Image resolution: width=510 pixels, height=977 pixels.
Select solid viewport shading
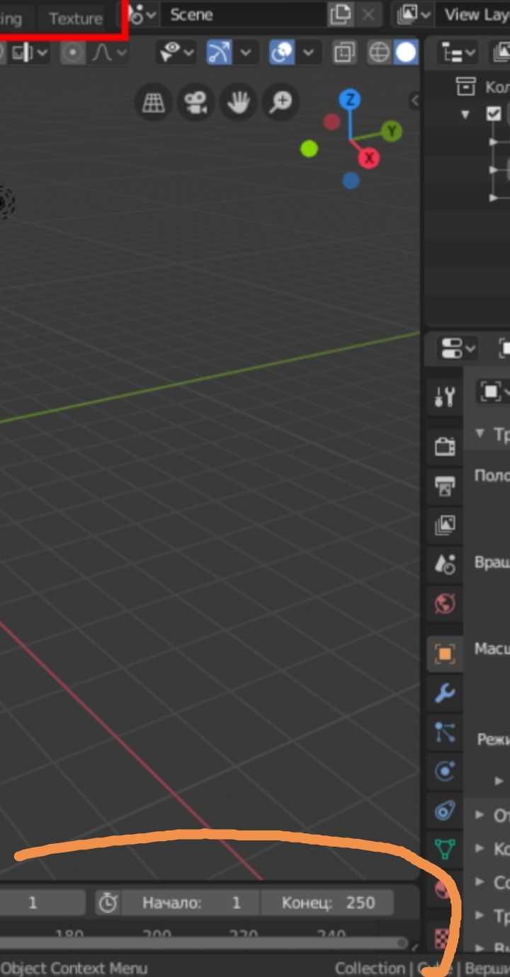tap(406, 52)
